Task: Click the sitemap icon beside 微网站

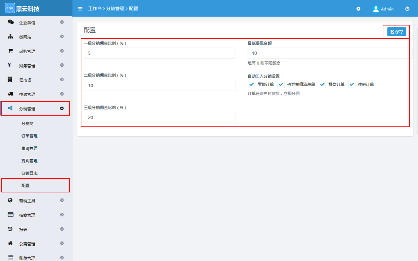Action: coord(10,37)
